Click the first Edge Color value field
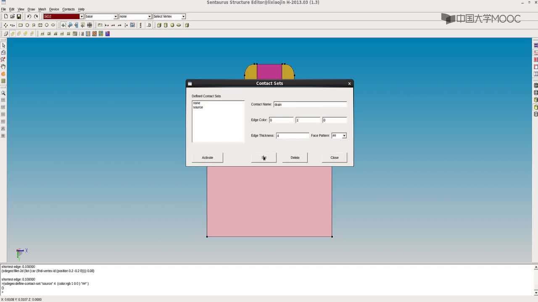This screenshot has height=302, width=538. point(281,120)
